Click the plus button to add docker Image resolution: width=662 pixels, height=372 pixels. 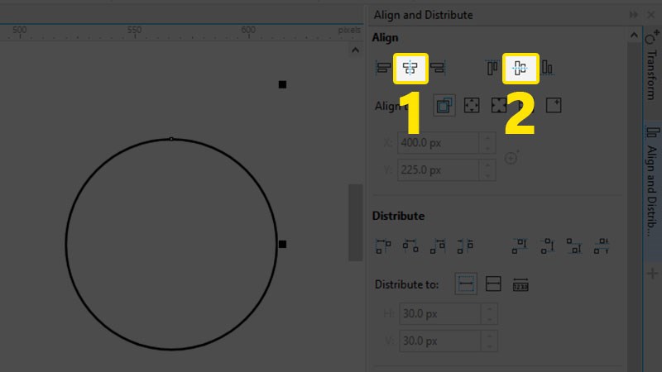click(x=652, y=274)
